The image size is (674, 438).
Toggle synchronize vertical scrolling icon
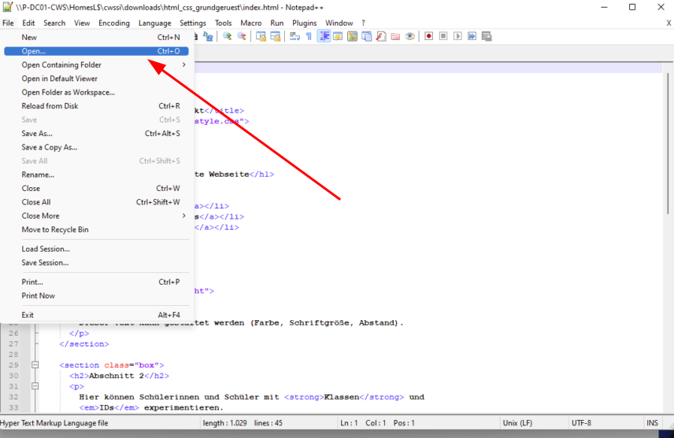[x=261, y=36]
